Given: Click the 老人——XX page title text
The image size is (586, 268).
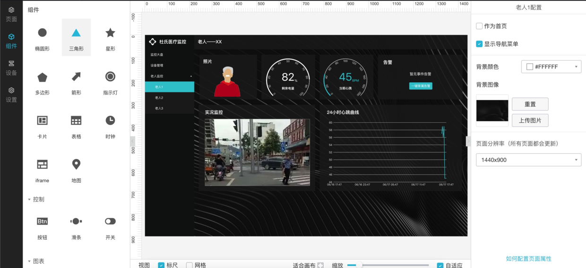Looking at the screenshot, I should [210, 42].
